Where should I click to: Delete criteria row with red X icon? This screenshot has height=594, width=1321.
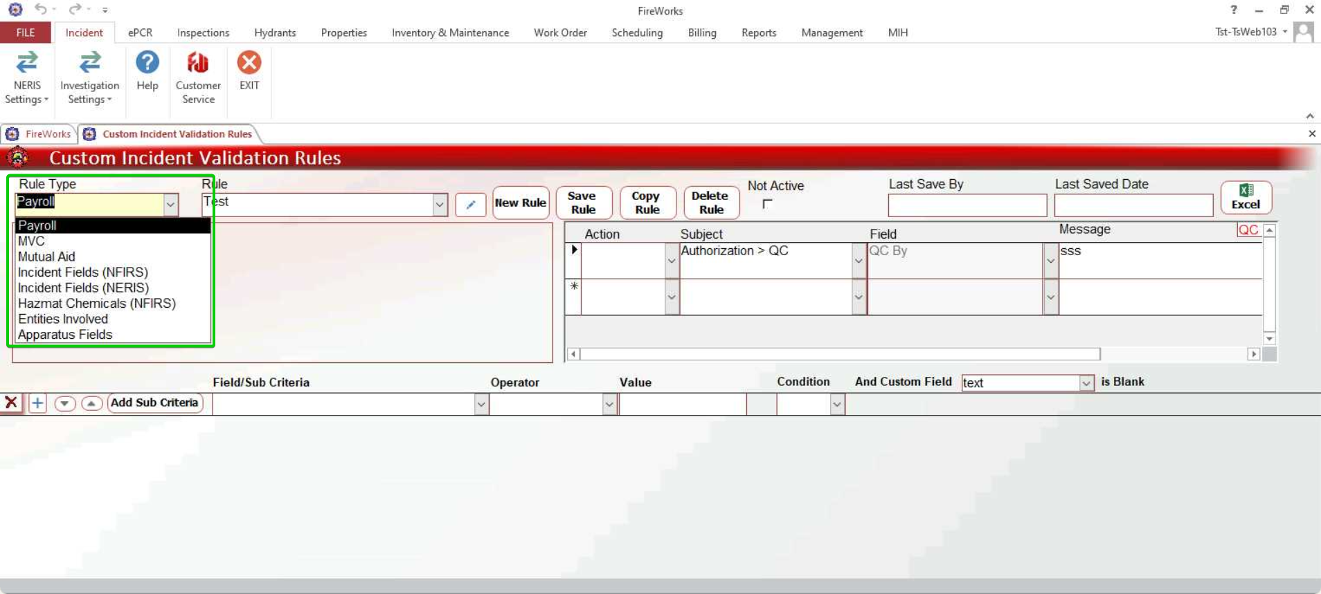point(11,402)
